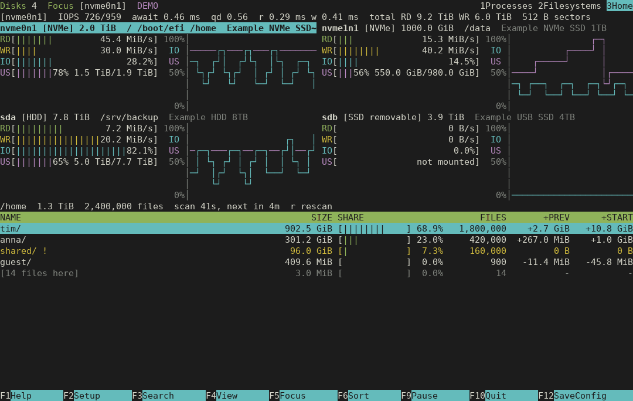
Task: Click the 'Disks 4' counter
Action: [x=19, y=6]
